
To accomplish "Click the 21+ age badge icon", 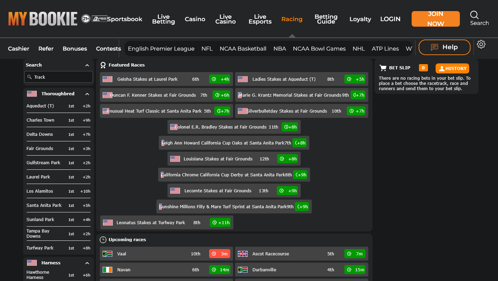I will click(86, 19).
